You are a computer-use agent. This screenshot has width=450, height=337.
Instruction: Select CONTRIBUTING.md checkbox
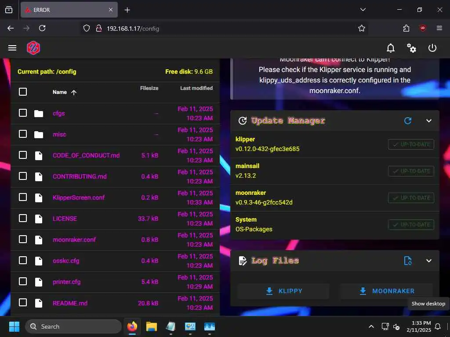[23, 176]
